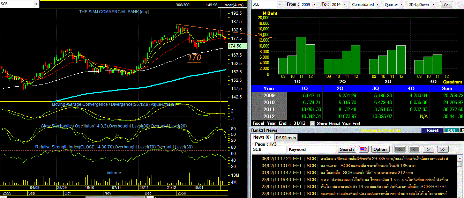The width and height of the screenshot is (464, 198).
Task: Select the 2010 row label in the earnings table
Action: point(269,102)
